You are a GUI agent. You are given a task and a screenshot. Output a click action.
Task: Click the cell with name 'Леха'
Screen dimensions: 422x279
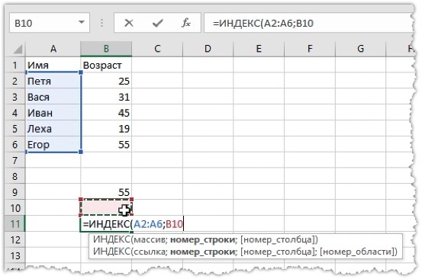[x=53, y=129]
